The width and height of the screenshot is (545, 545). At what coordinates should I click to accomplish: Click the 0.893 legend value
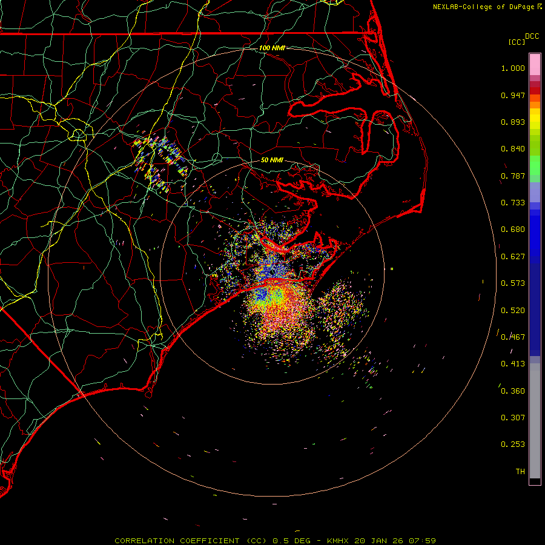tap(513, 122)
